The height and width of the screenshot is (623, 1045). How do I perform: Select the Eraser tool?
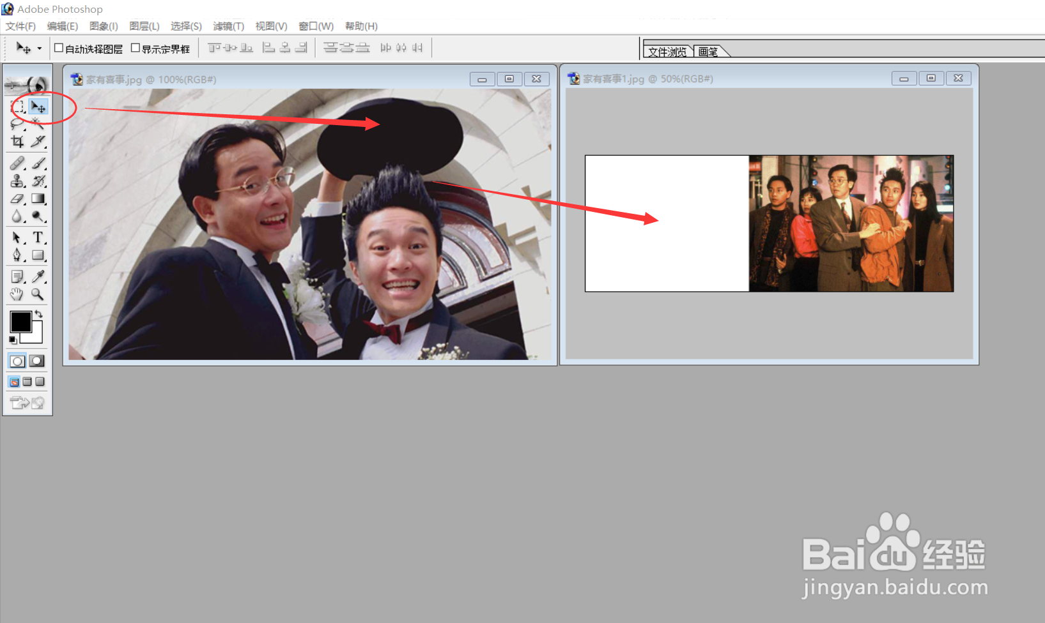17,199
